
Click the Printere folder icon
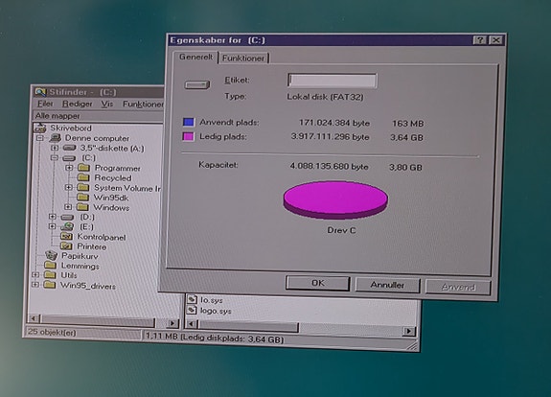pos(66,246)
